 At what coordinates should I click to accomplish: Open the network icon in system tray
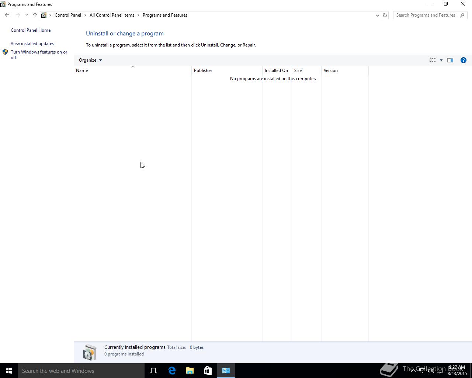point(422,371)
